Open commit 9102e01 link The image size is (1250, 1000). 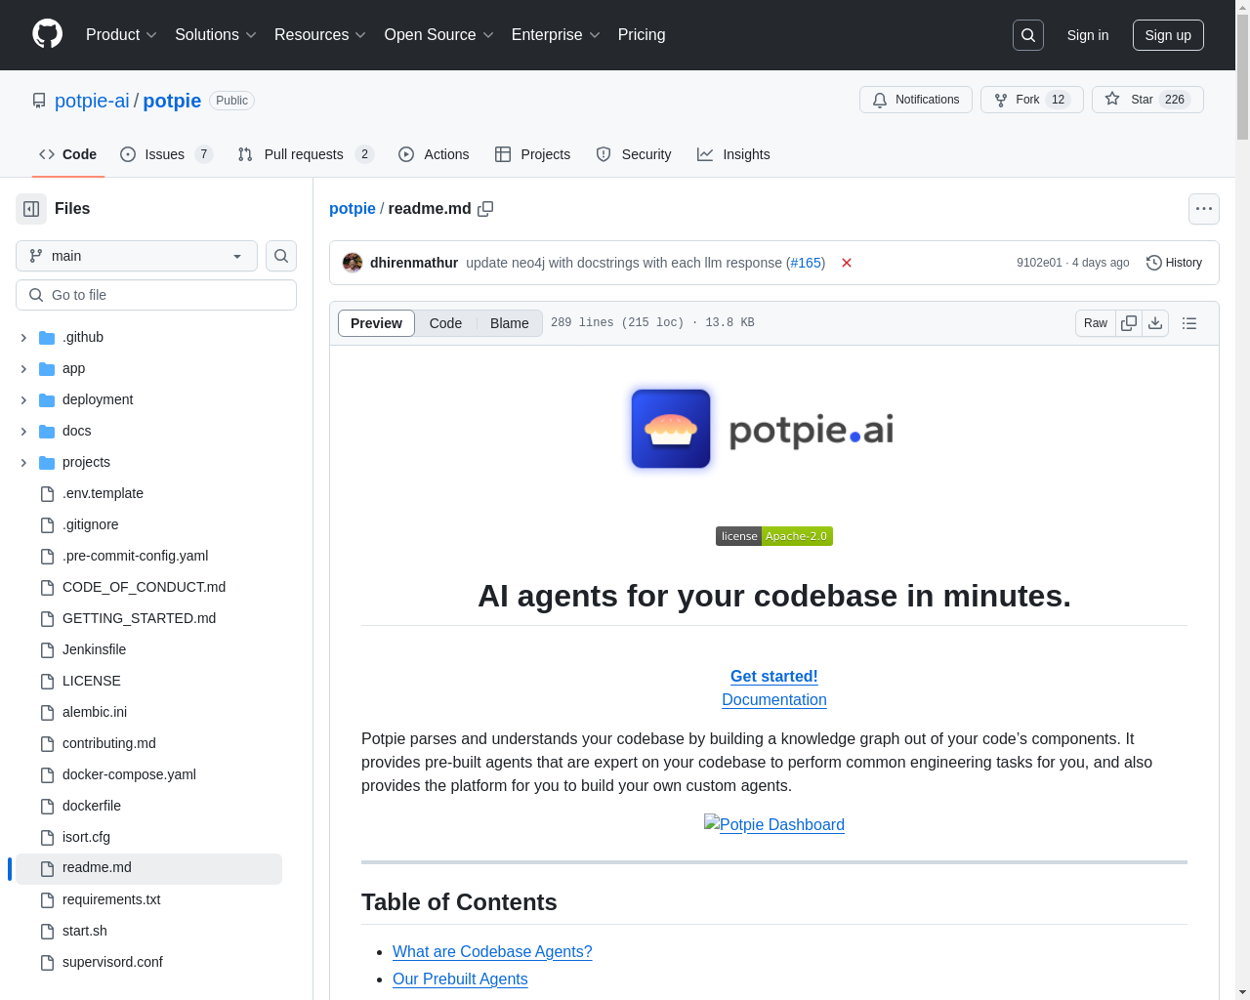(1039, 263)
